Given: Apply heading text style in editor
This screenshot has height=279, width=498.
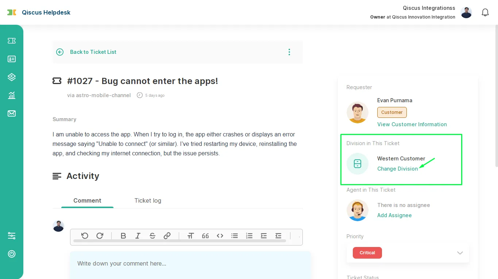Looking at the screenshot, I should click(x=190, y=236).
